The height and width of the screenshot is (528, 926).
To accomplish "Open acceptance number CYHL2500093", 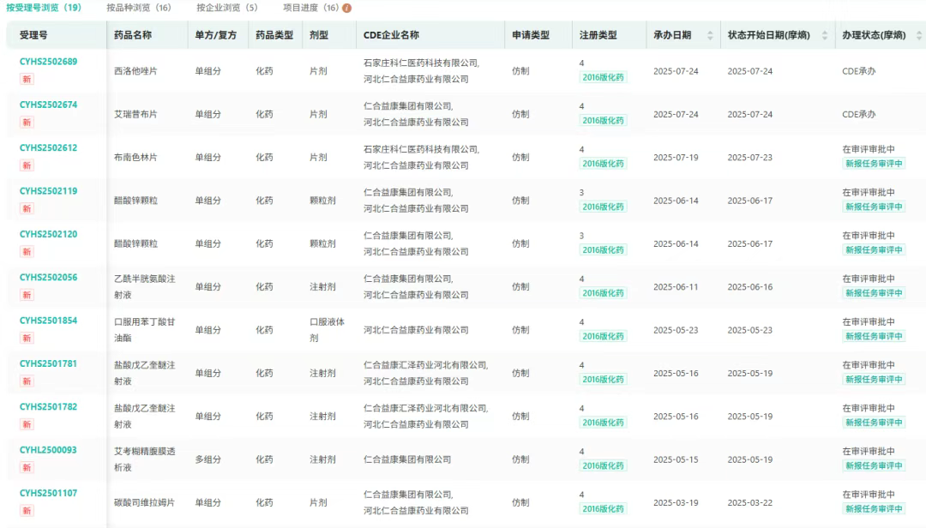I will pyautogui.click(x=48, y=449).
